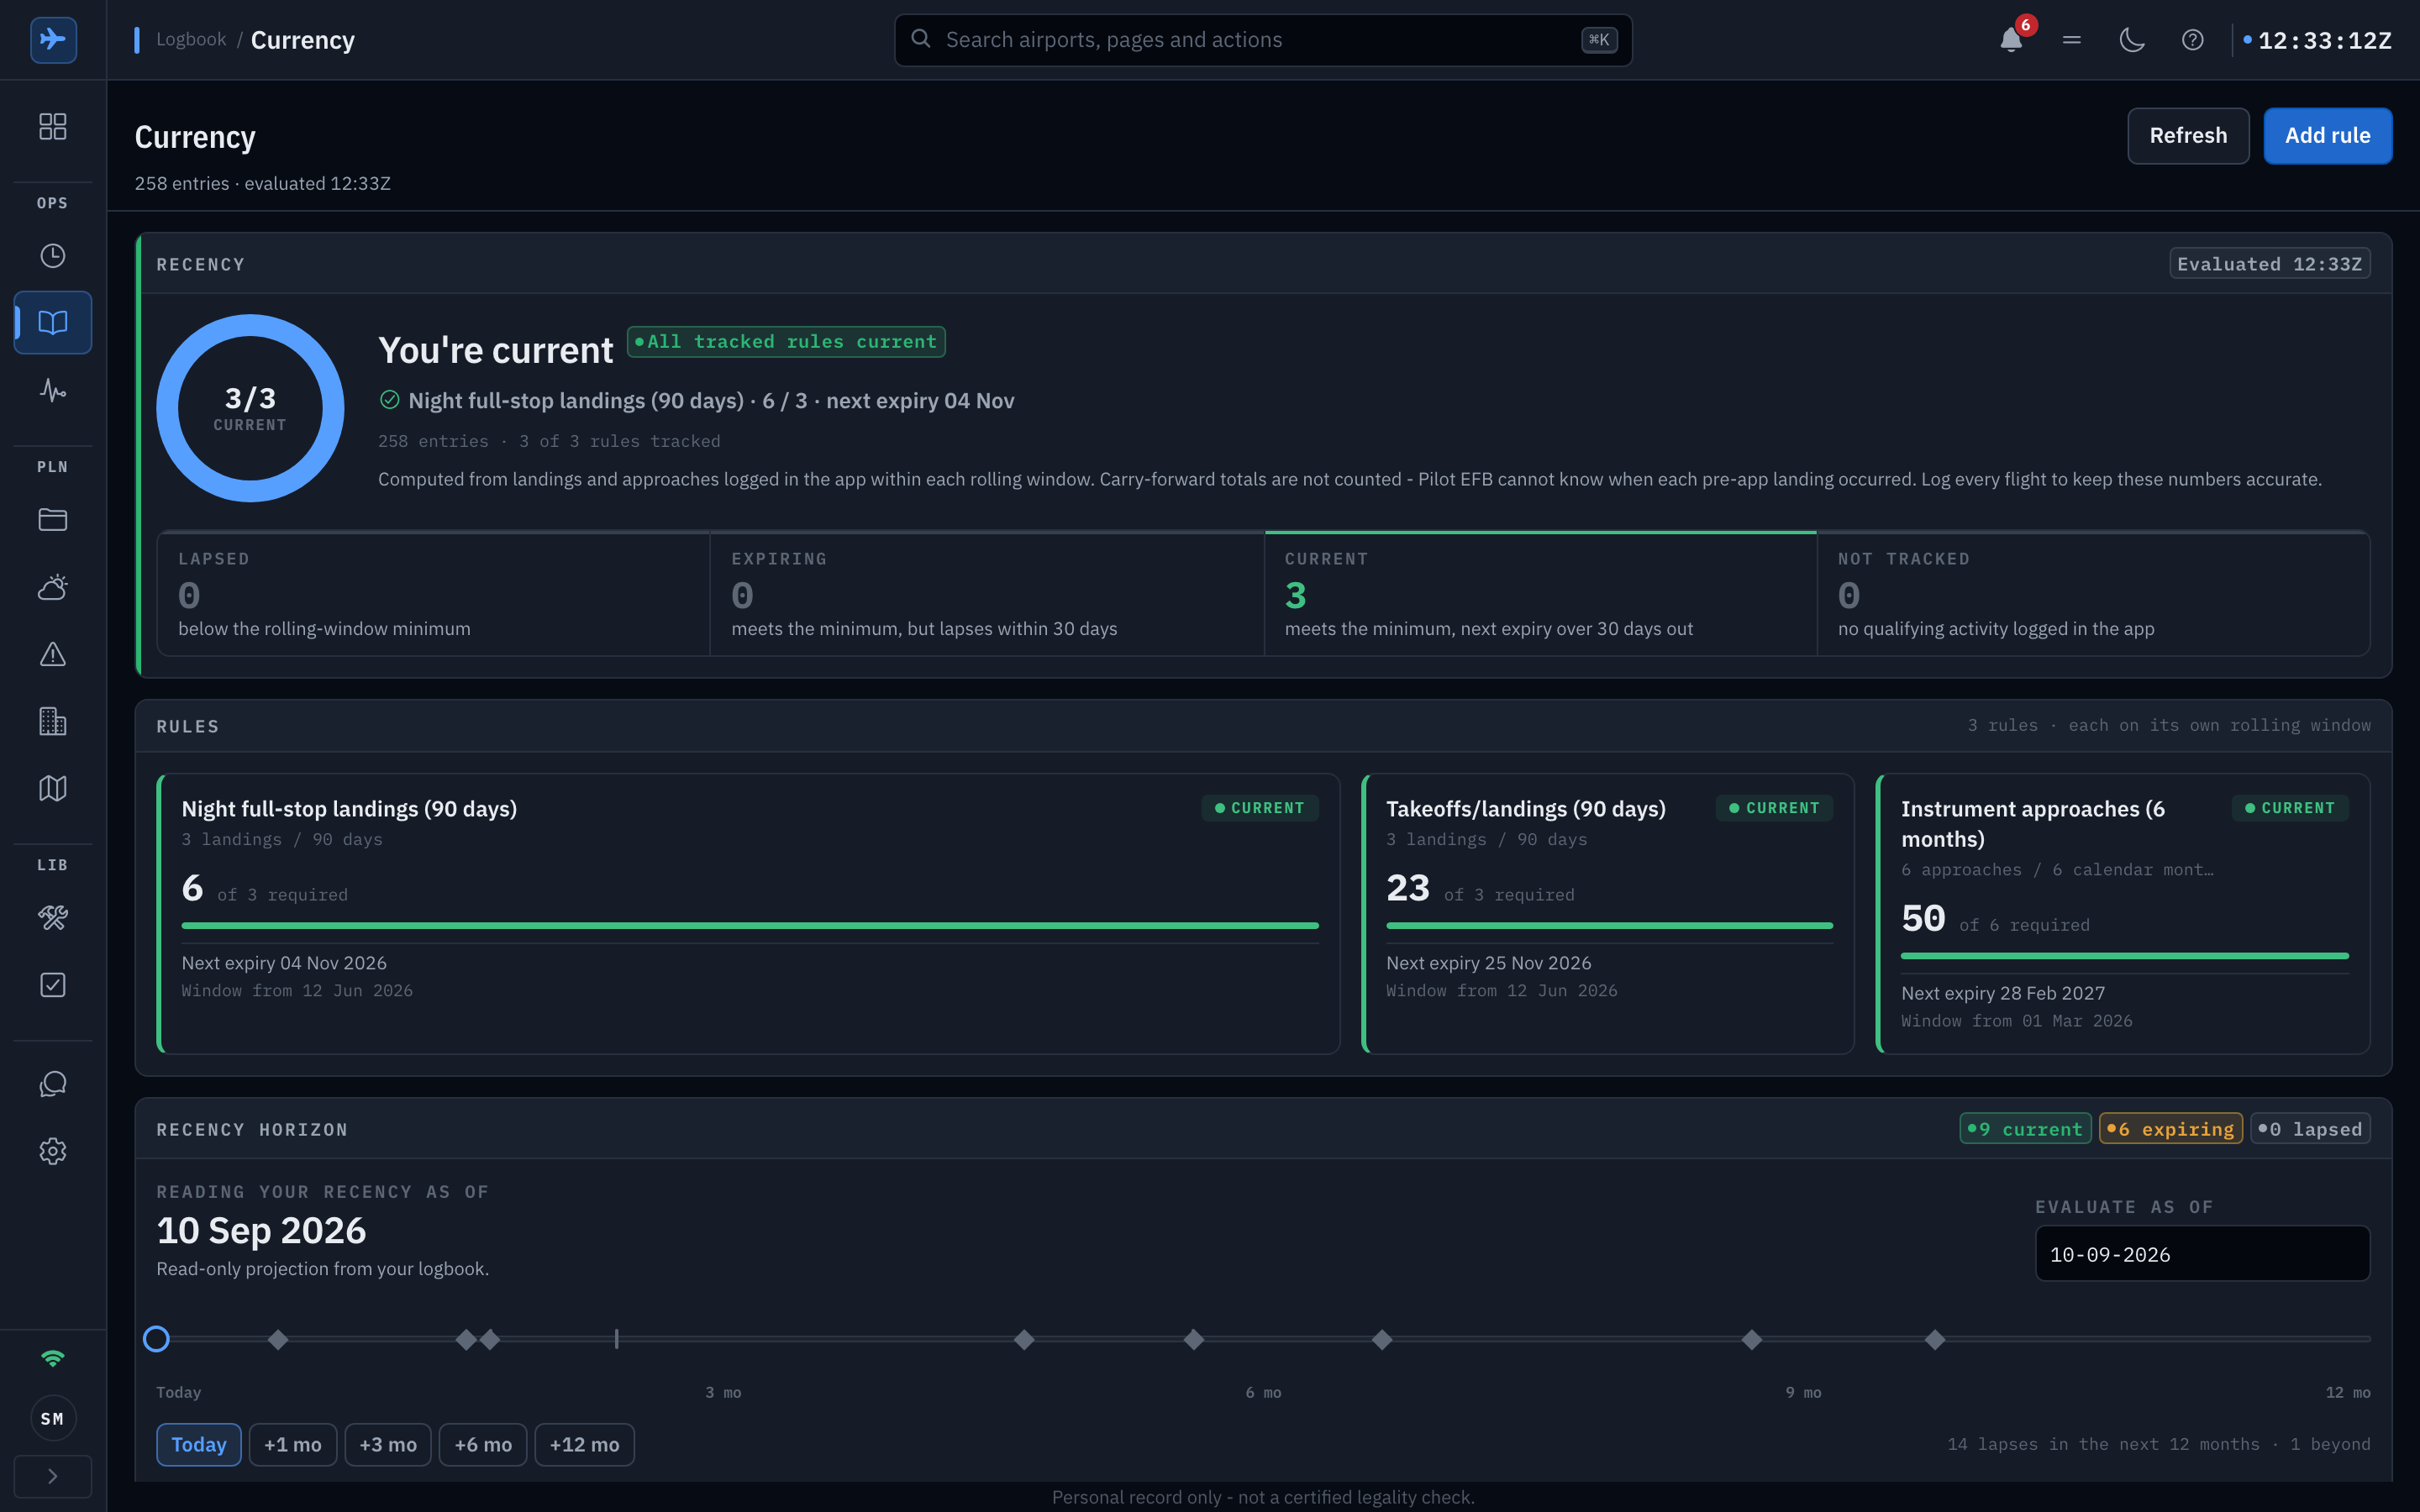Click the search magnifier icon

921,39
